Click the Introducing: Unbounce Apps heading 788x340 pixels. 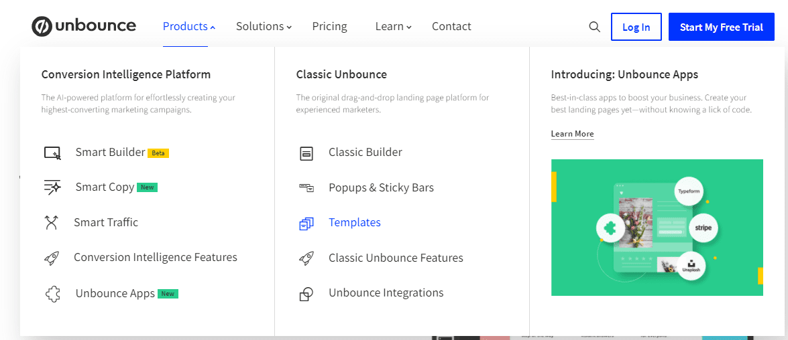click(x=624, y=75)
